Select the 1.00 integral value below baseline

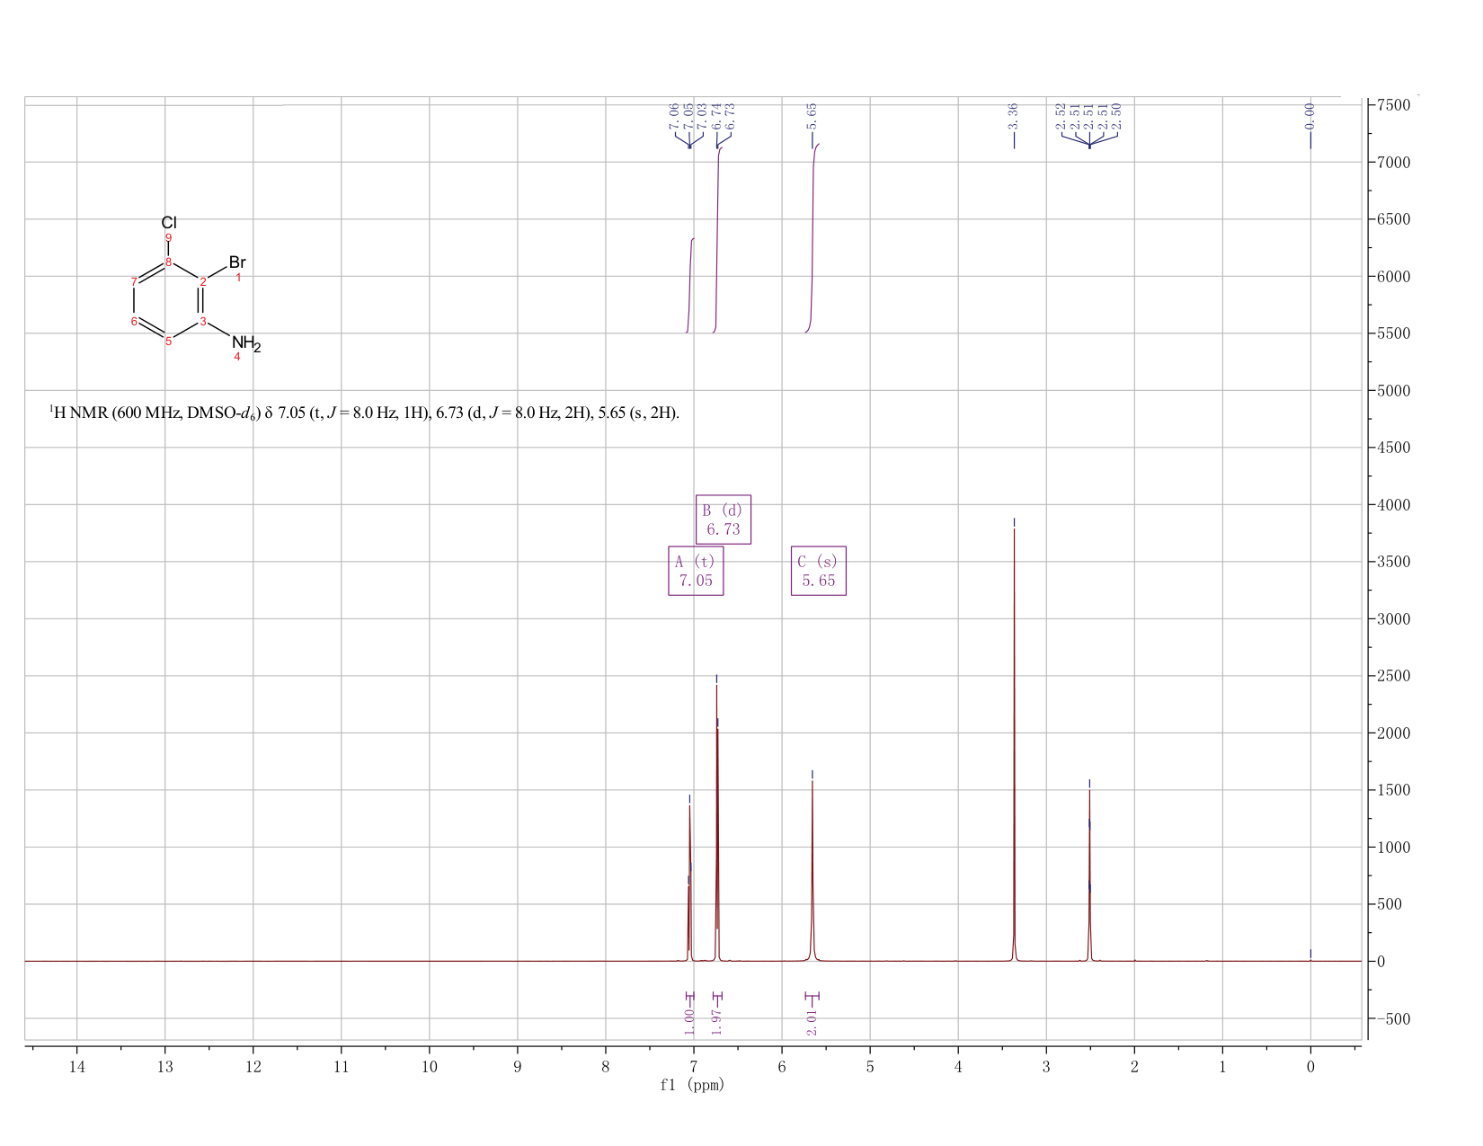[689, 1022]
